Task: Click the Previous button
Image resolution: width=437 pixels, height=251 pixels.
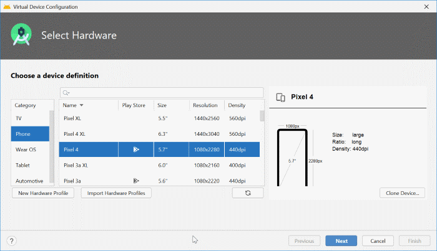Action: (305, 240)
